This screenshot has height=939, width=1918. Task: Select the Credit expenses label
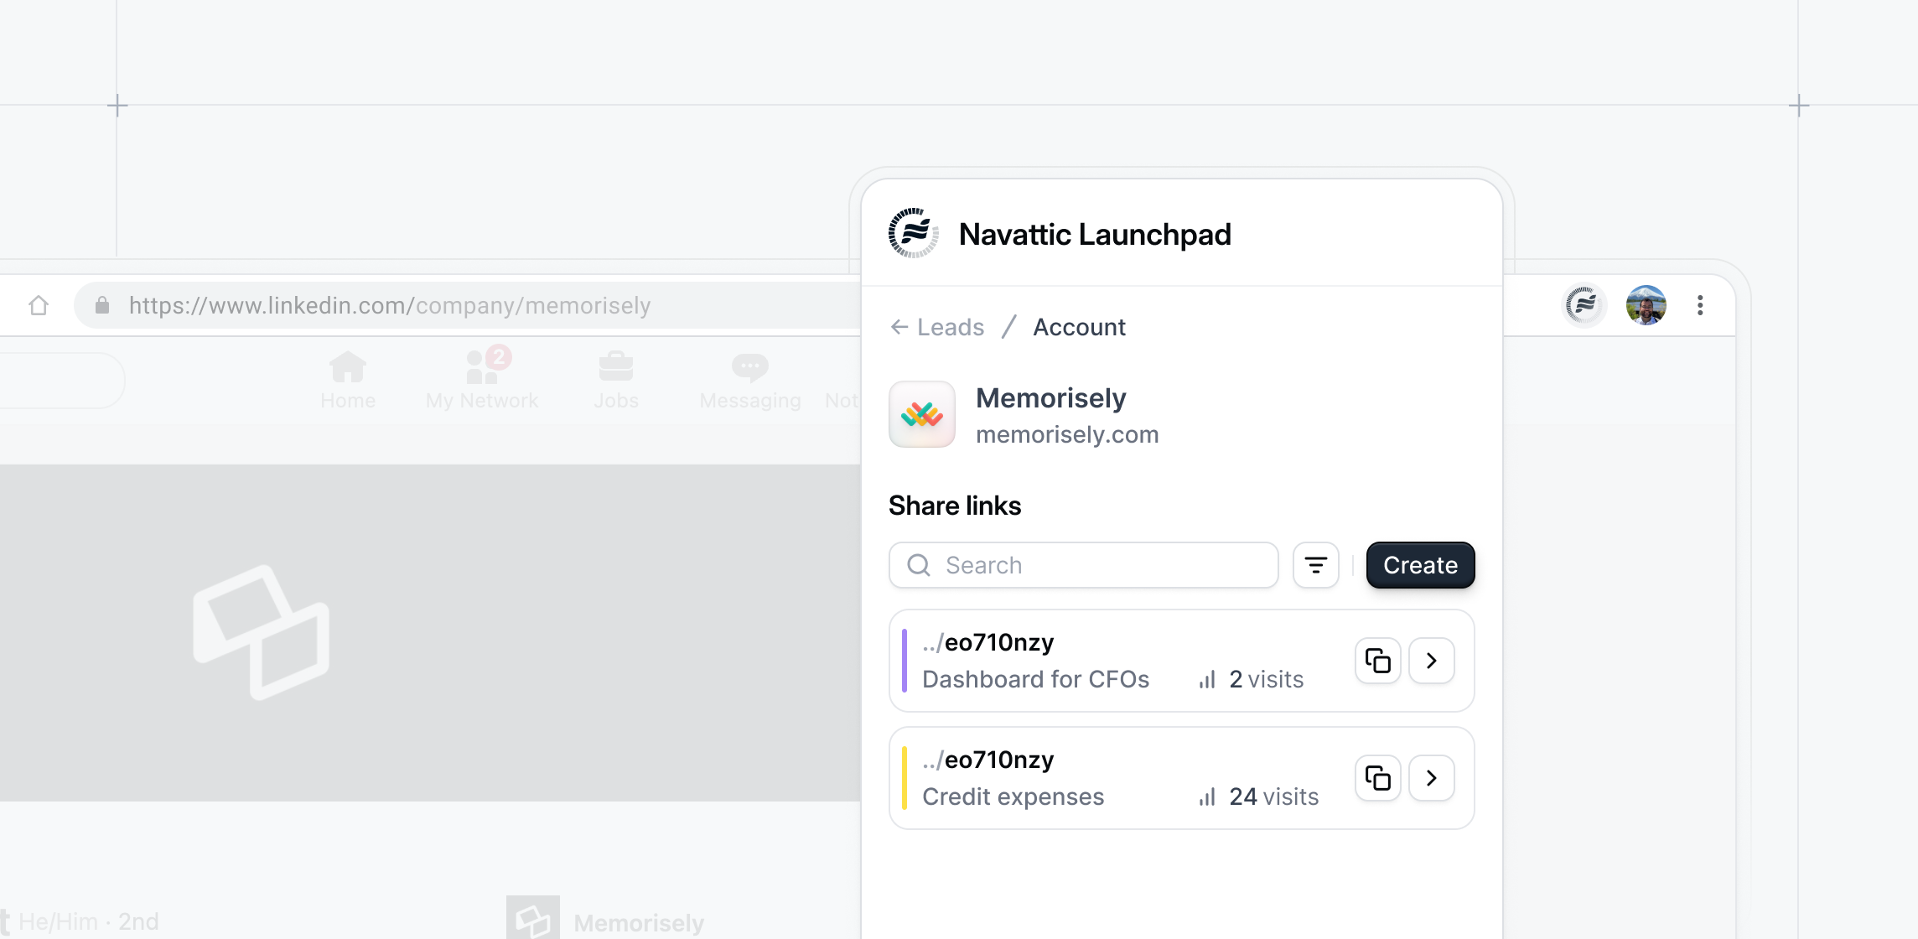point(1013,796)
